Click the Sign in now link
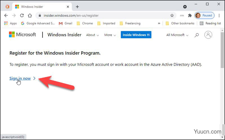This screenshot has width=225, height=140. [20, 78]
